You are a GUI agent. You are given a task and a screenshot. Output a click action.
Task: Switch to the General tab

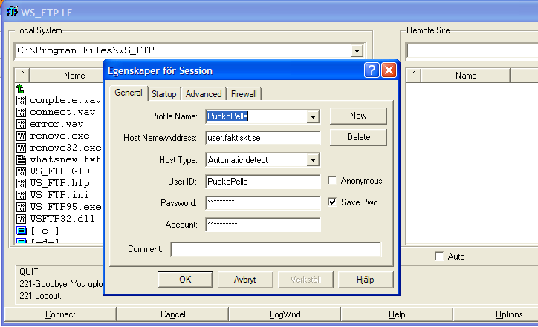(x=129, y=93)
